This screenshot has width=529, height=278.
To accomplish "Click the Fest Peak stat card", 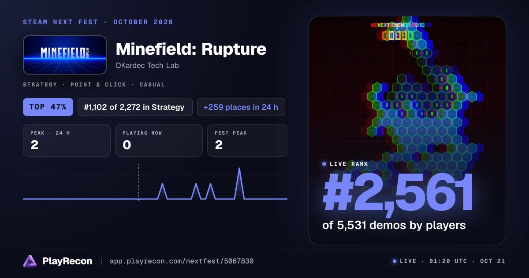I will (247, 140).
